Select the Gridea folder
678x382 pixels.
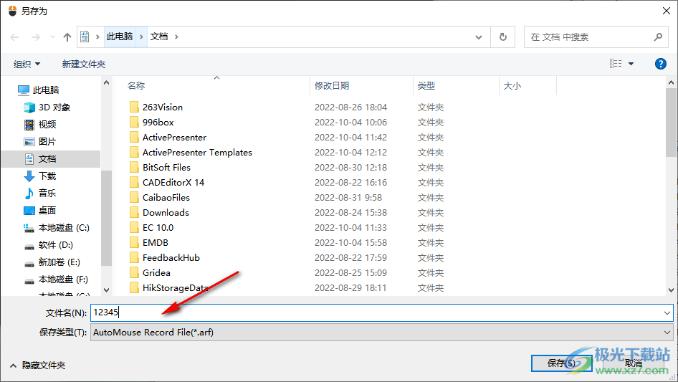pos(156,273)
